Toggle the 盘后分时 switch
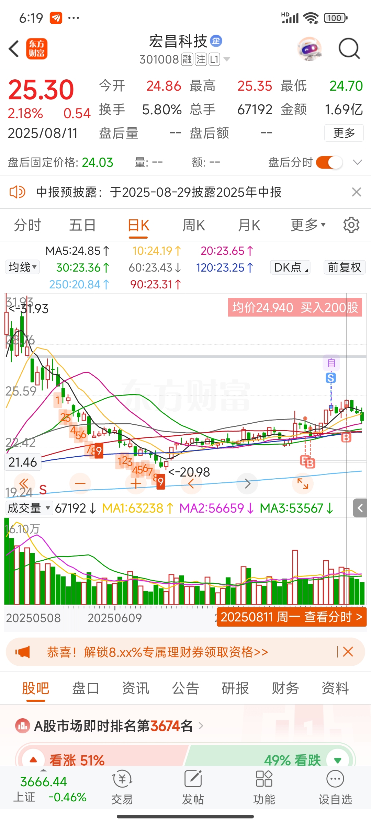The height and width of the screenshot is (824, 371). (329, 162)
